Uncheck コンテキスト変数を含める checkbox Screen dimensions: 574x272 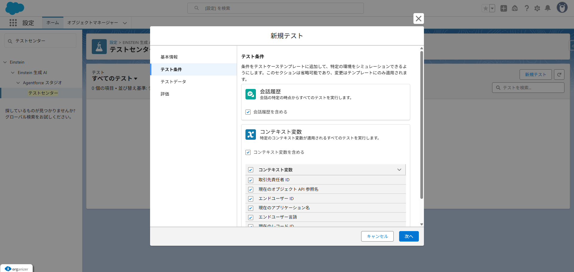pyautogui.click(x=248, y=152)
